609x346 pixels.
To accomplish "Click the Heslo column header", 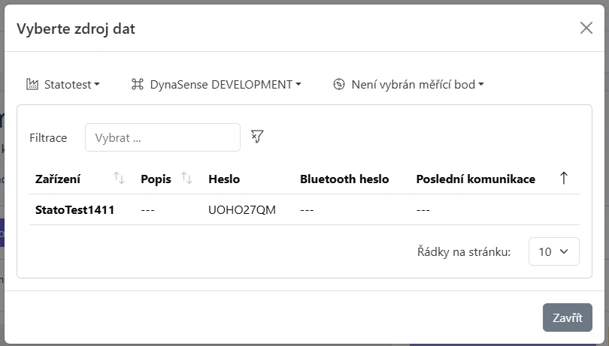I will (x=224, y=179).
